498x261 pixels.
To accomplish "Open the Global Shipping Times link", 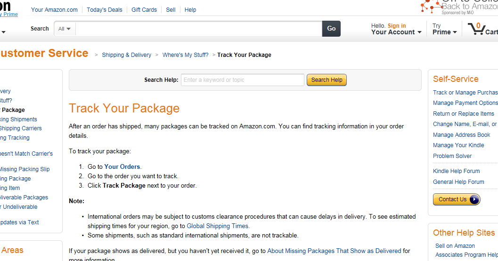I will (217, 226).
